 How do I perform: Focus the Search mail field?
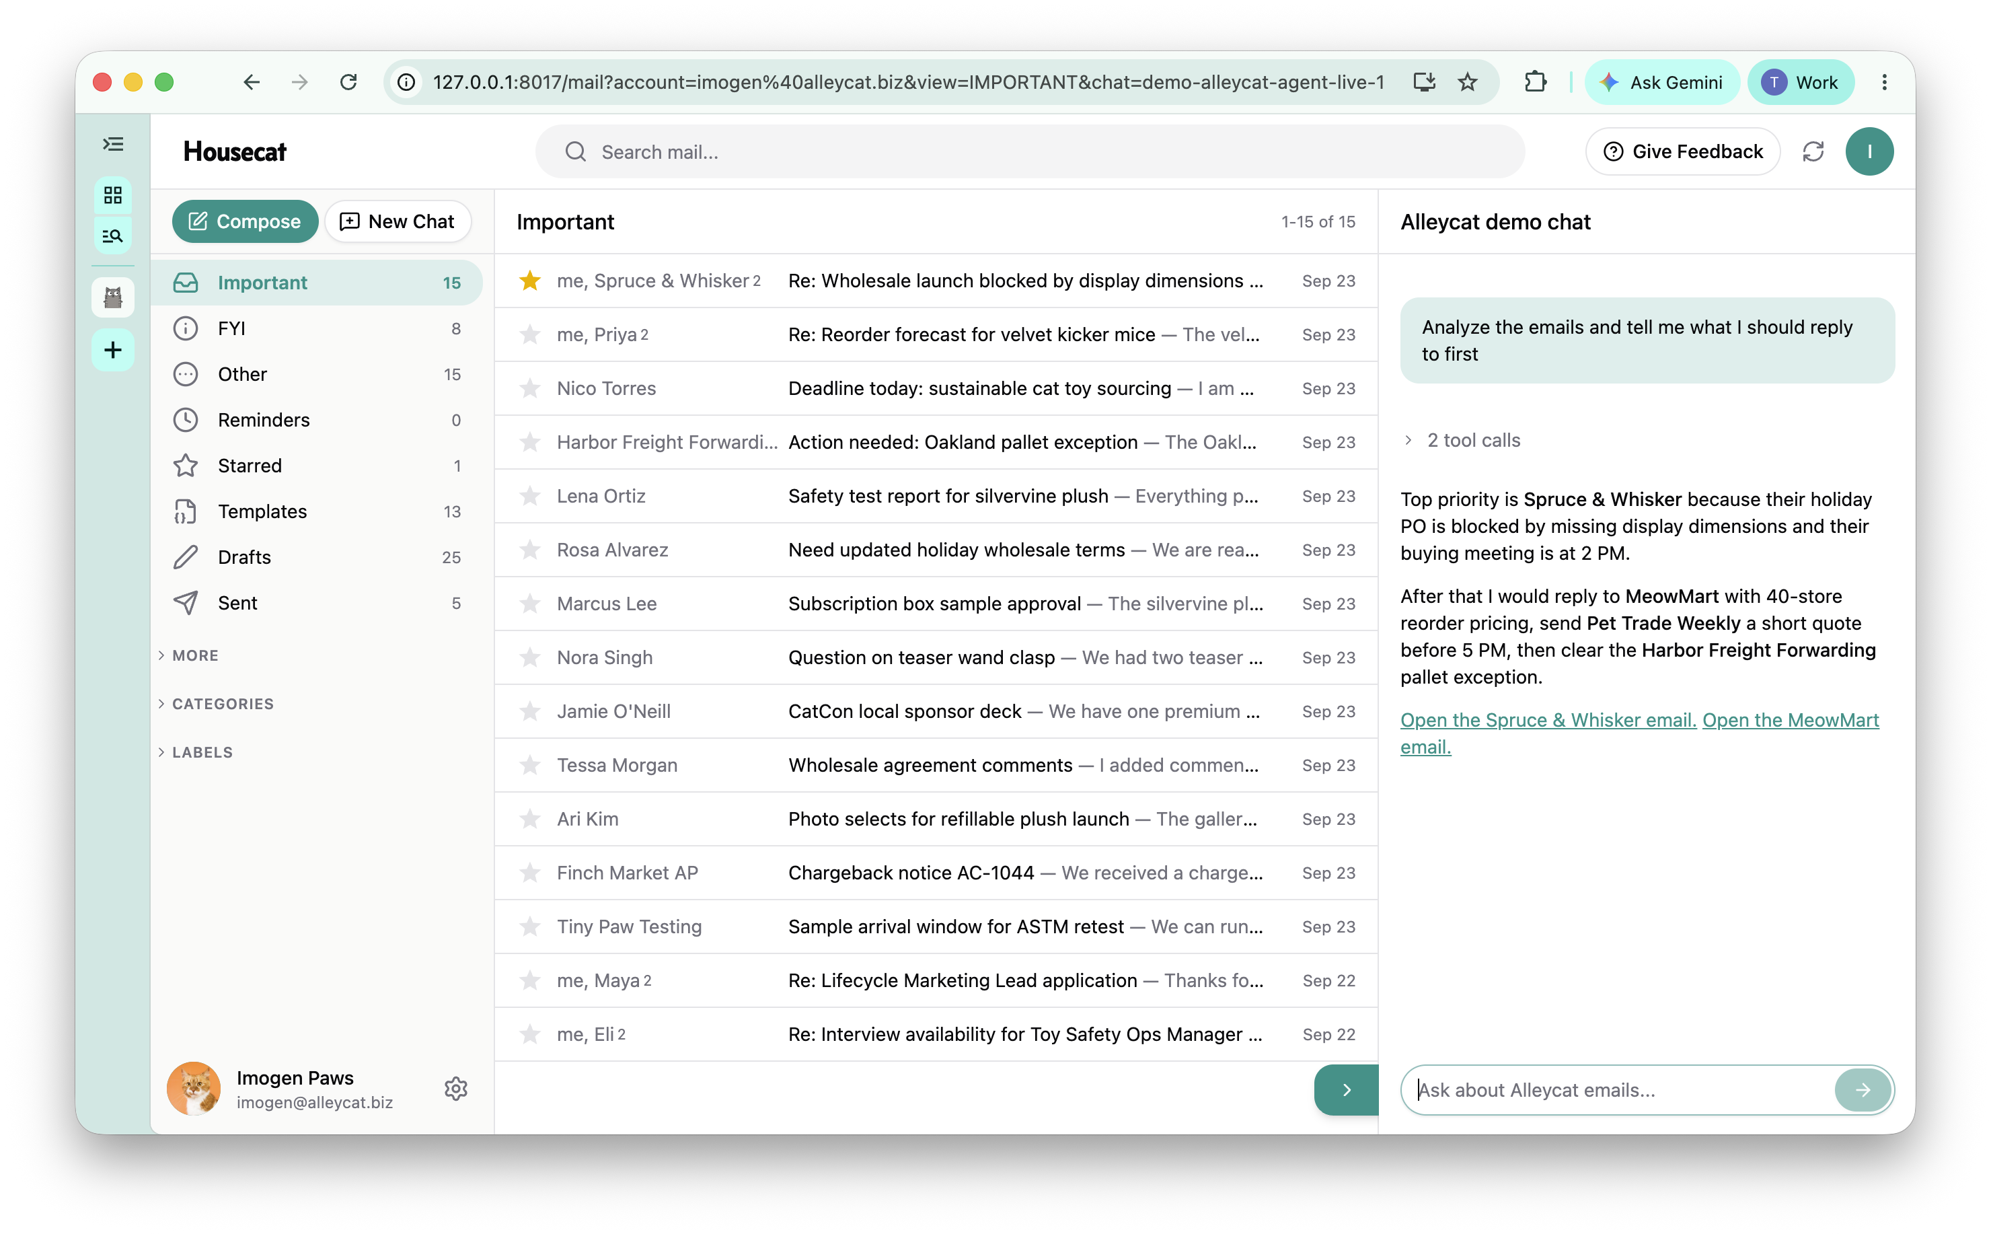click(1029, 153)
